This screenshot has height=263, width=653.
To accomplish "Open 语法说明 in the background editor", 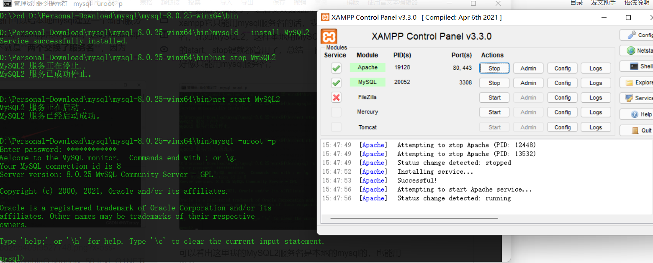I will (x=637, y=3).
